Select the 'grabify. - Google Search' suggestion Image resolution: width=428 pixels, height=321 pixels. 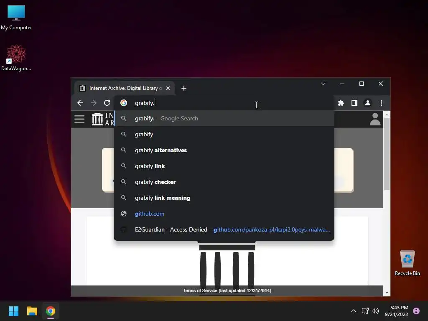tap(224, 118)
